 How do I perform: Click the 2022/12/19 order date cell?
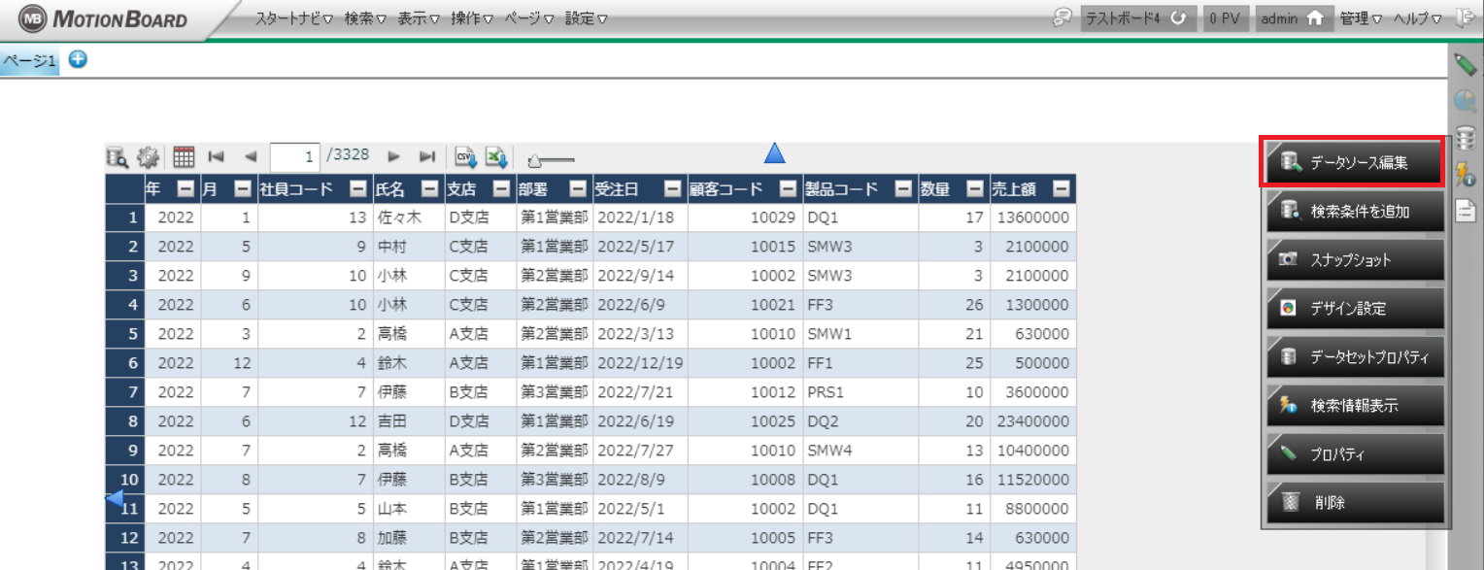point(639,364)
